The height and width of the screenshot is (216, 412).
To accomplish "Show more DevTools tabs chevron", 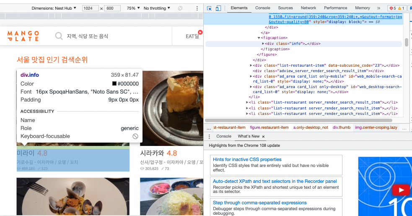I will 378,8.
